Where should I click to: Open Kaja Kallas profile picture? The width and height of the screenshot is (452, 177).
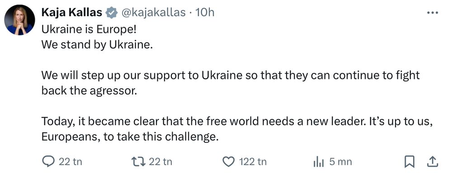click(19, 20)
